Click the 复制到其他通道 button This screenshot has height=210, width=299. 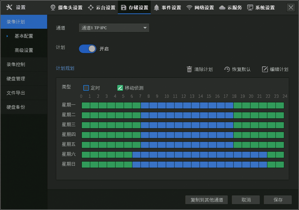coord(207,200)
